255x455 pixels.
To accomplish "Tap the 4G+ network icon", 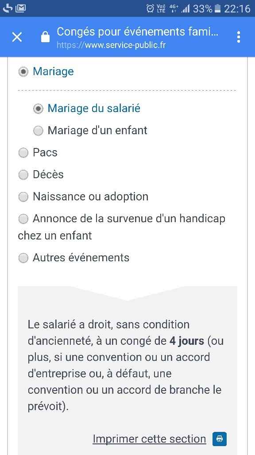I will tap(174, 7).
